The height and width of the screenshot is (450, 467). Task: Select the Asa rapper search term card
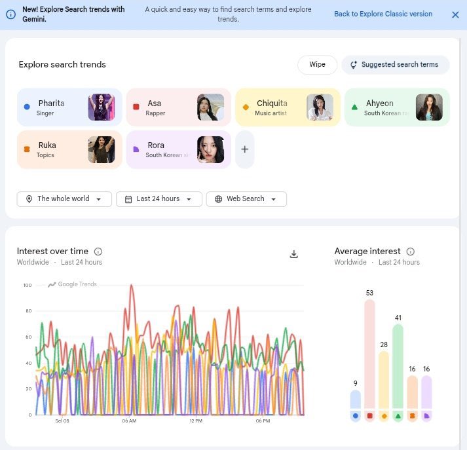179,107
